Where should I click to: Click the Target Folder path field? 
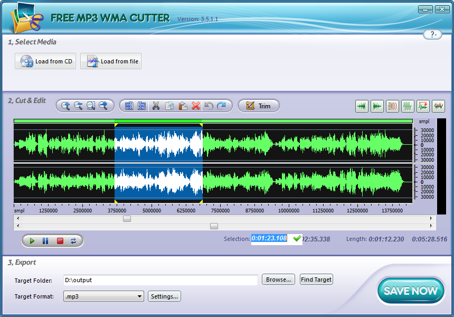[160, 280]
